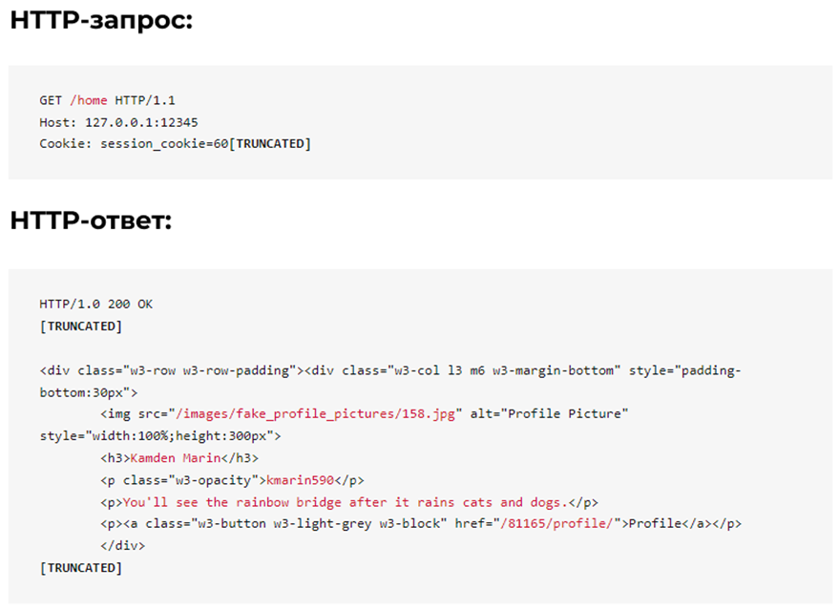
Task: Click the session_cookie=60 cookie value
Action: tap(164, 144)
